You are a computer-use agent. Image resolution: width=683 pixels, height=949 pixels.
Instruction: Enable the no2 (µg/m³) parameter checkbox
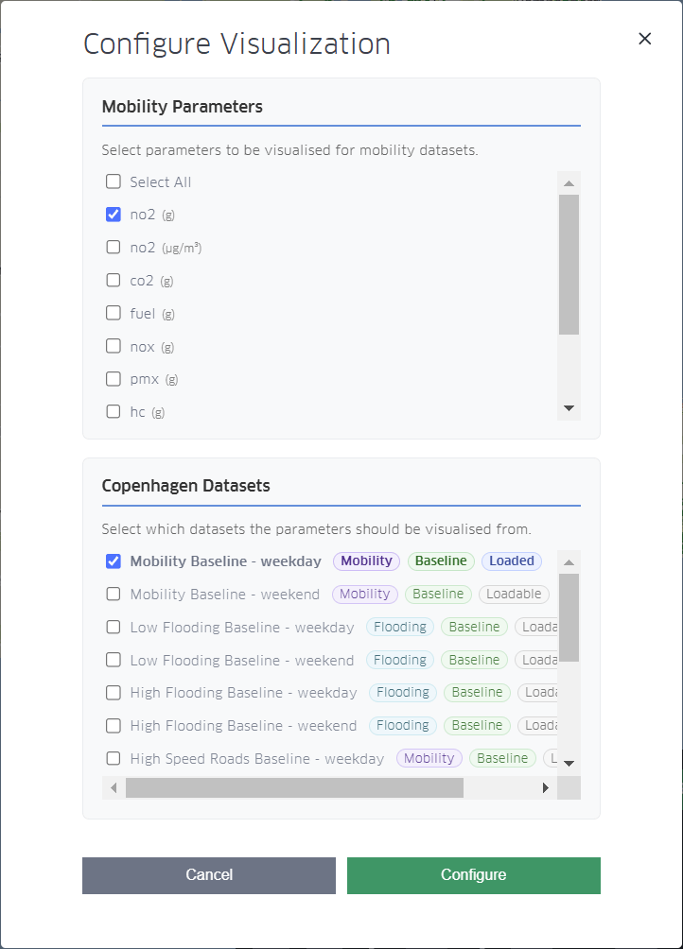tap(114, 248)
